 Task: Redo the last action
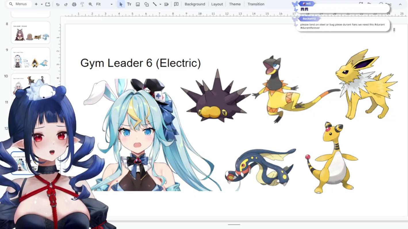(x=66, y=4)
